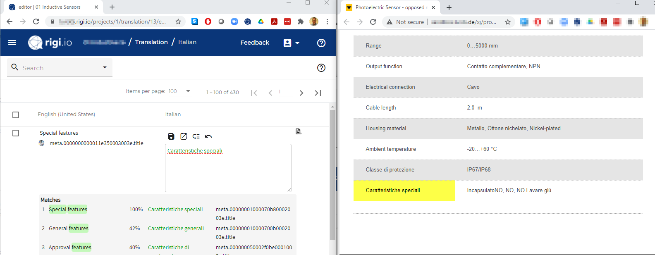Screen dimensions: 655x255
Task: Click the Adobe Acrobat extension icon
Action: point(274,21)
